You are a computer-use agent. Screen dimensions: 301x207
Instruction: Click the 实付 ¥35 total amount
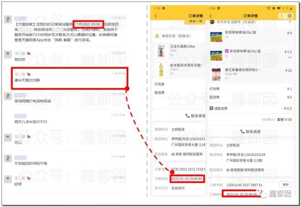285,120
